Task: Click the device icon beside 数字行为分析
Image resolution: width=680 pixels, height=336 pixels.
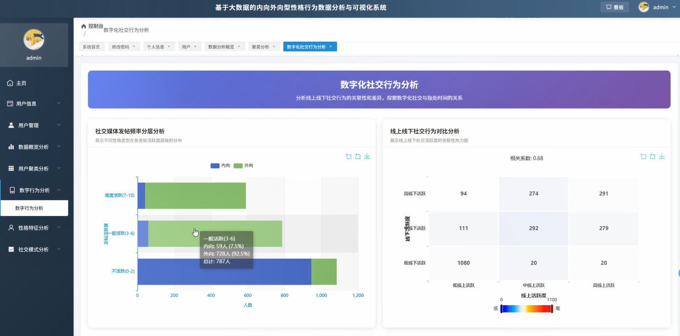Action: pyautogui.click(x=12, y=190)
